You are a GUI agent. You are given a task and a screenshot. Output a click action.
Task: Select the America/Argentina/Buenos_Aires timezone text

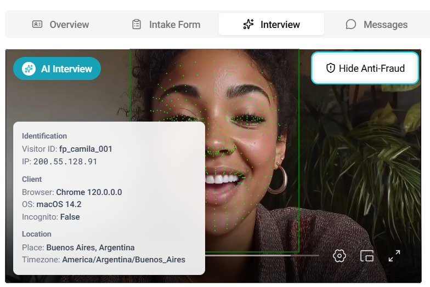coord(123,260)
